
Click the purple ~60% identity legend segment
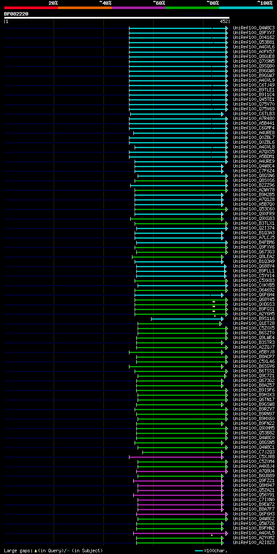tap(138, 8)
